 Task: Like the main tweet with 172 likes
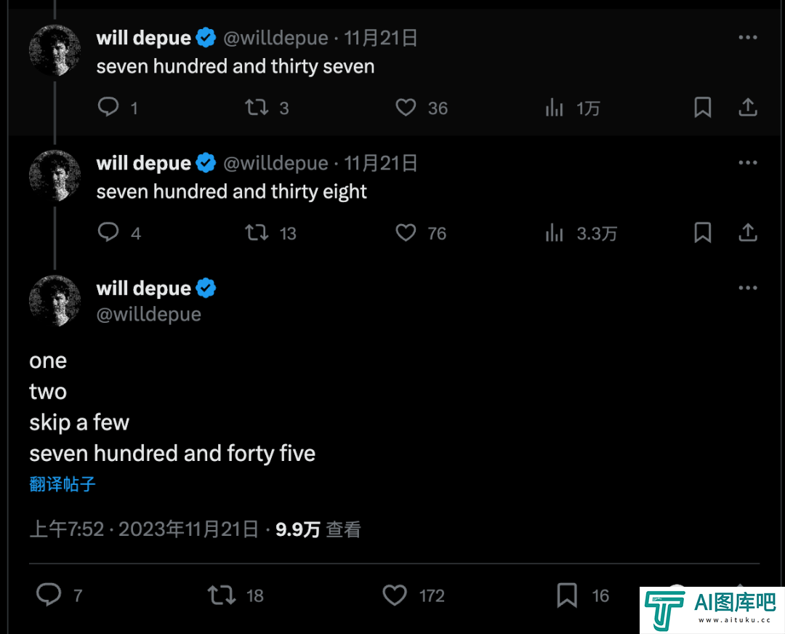click(395, 595)
